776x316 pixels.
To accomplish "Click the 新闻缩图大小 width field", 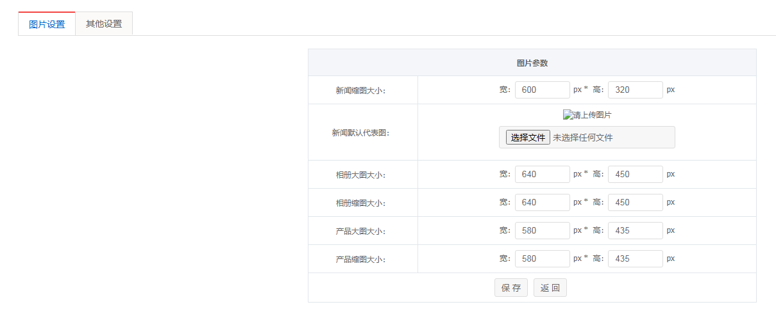I will point(542,90).
